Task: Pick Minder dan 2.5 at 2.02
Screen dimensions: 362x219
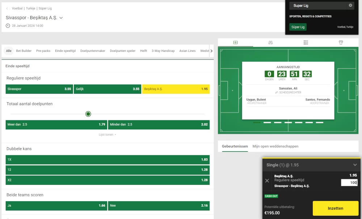Action: click(159, 125)
